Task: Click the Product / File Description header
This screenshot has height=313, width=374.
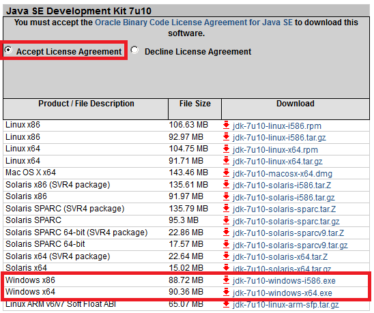Action: point(86,104)
